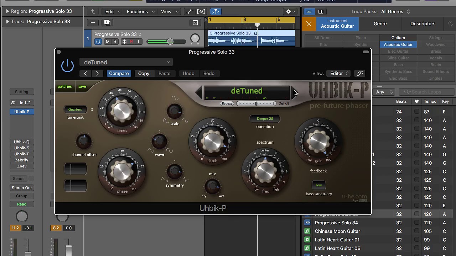This screenshot has height=256, width=456.
Task: Select the Guitars category button
Action: click(398, 38)
